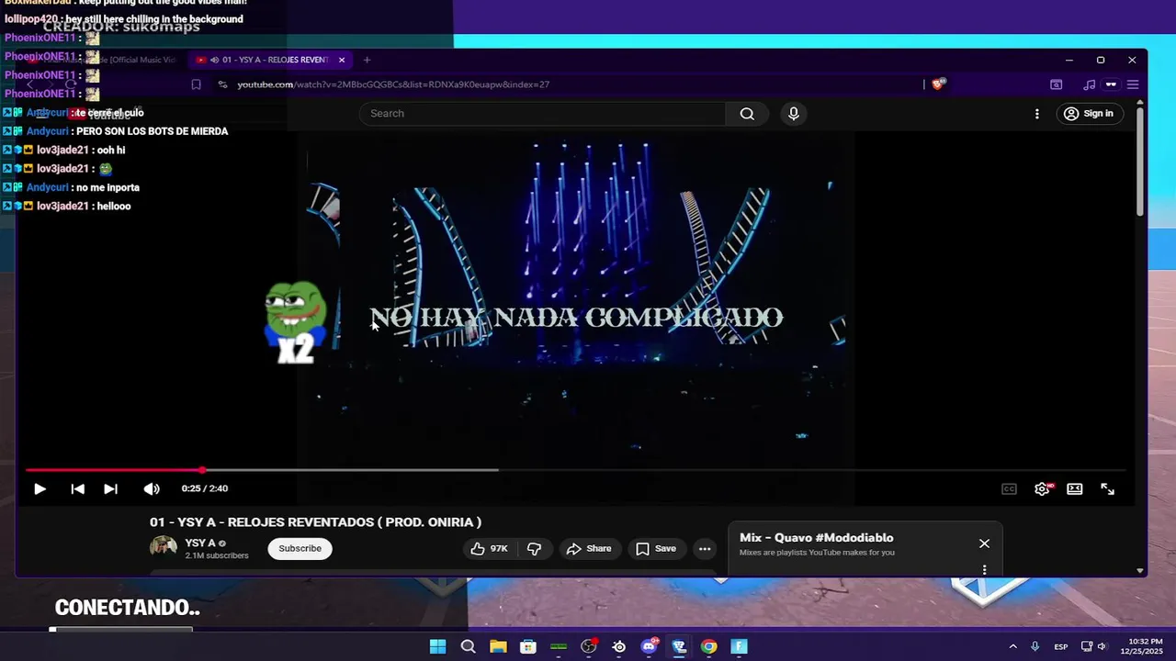The image size is (1176, 661).
Task: Share the video
Action: click(x=589, y=549)
